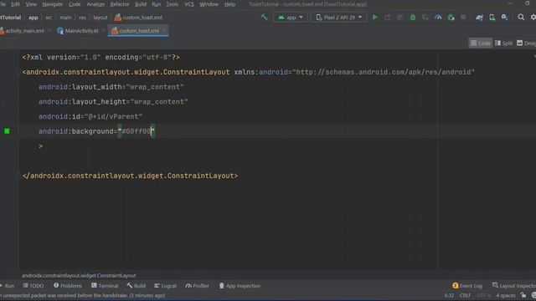Click the custom_toast.xml breadcrumb in navigation bar
The width and height of the screenshot is (536, 301).
point(138,18)
